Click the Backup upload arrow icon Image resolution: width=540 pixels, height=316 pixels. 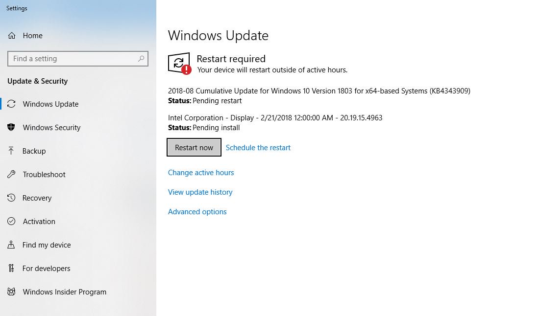[11, 151]
